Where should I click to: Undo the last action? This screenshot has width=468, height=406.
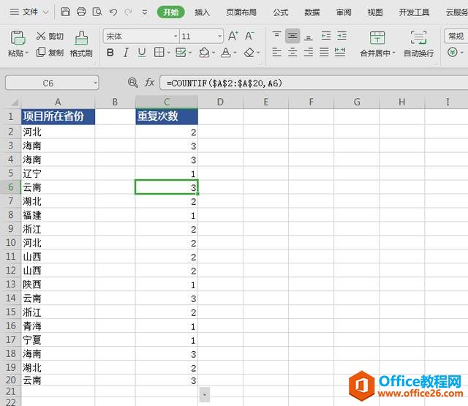pos(113,12)
